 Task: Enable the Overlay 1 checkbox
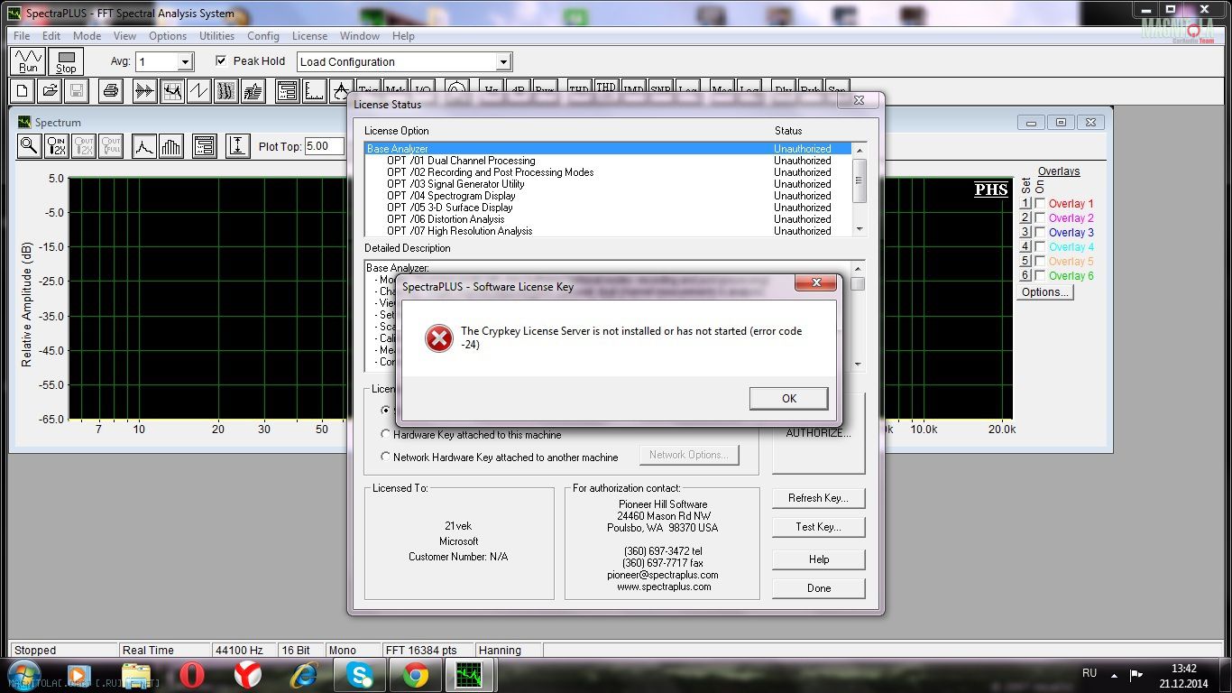click(1040, 204)
